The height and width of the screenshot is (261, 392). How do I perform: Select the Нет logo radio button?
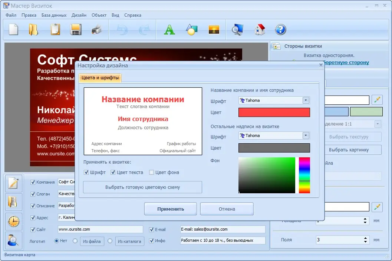[56, 241]
